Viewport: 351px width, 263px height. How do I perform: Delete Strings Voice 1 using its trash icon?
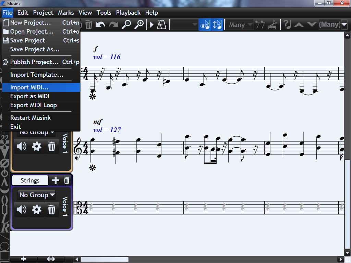pos(51,209)
